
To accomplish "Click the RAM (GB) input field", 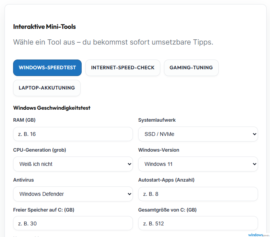I will pyautogui.click(x=73, y=134).
